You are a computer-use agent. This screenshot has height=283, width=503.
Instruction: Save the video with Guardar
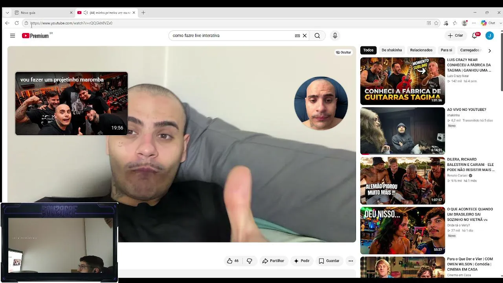(x=329, y=261)
